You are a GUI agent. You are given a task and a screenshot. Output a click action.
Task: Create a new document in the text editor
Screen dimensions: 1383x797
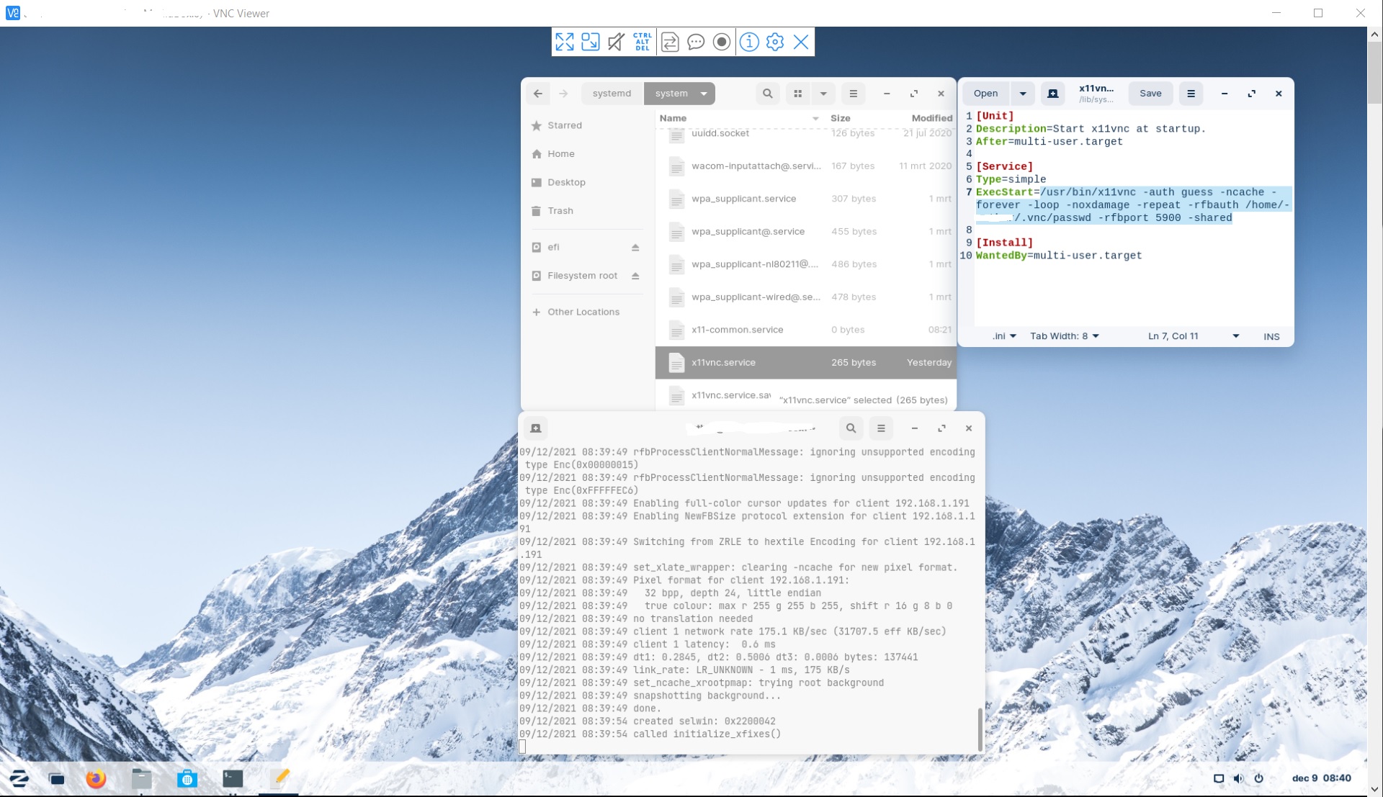(1052, 93)
